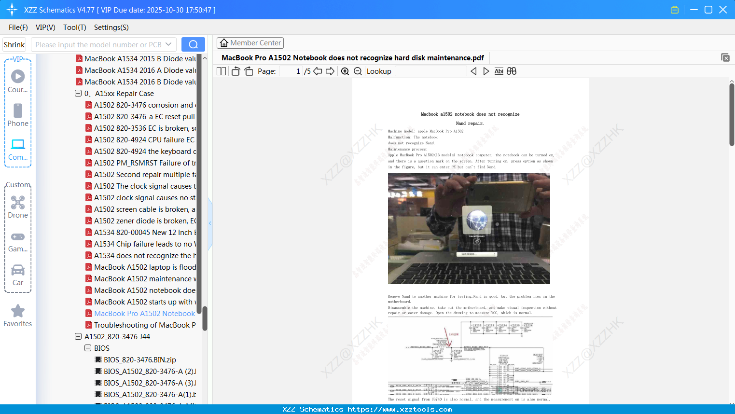This screenshot has width=735, height=414.
Task: Open the Member Center button
Action: coord(250,43)
